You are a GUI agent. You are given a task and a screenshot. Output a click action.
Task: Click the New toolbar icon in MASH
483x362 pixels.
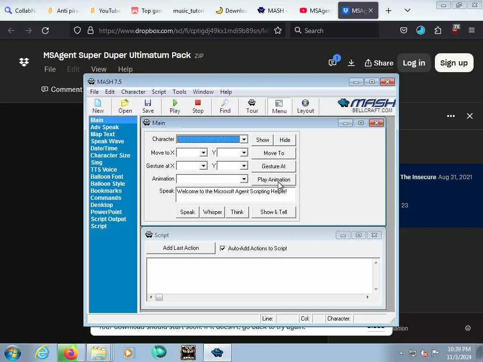click(x=98, y=106)
